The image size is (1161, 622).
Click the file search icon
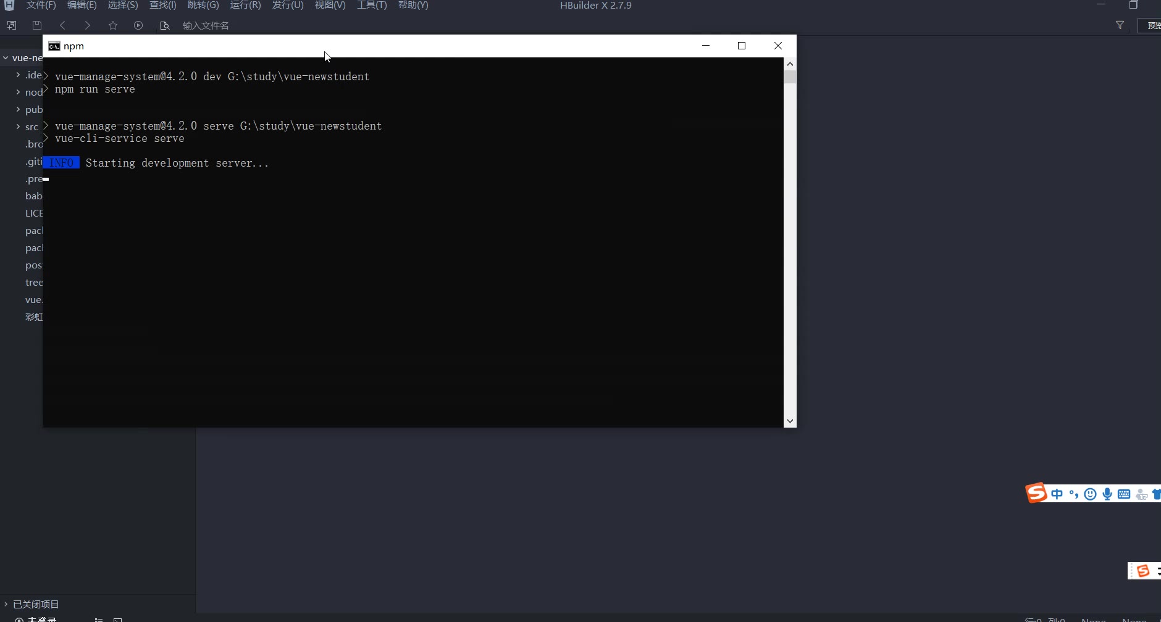click(164, 25)
